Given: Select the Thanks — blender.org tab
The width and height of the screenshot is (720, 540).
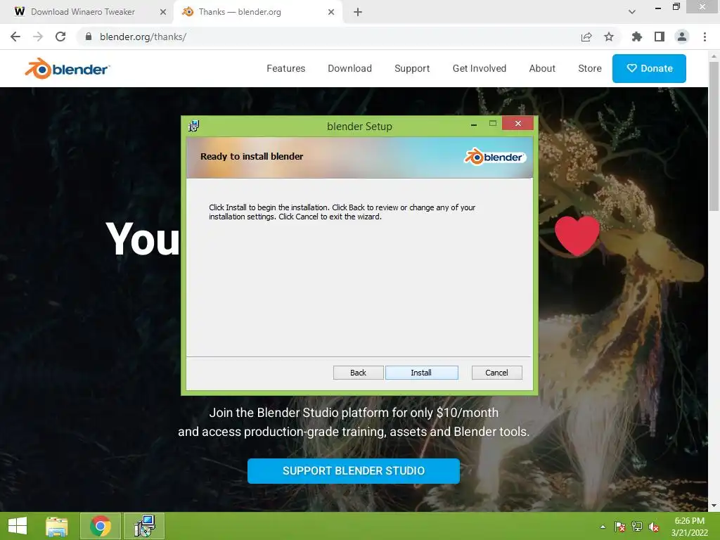Looking at the screenshot, I should (x=240, y=12).
